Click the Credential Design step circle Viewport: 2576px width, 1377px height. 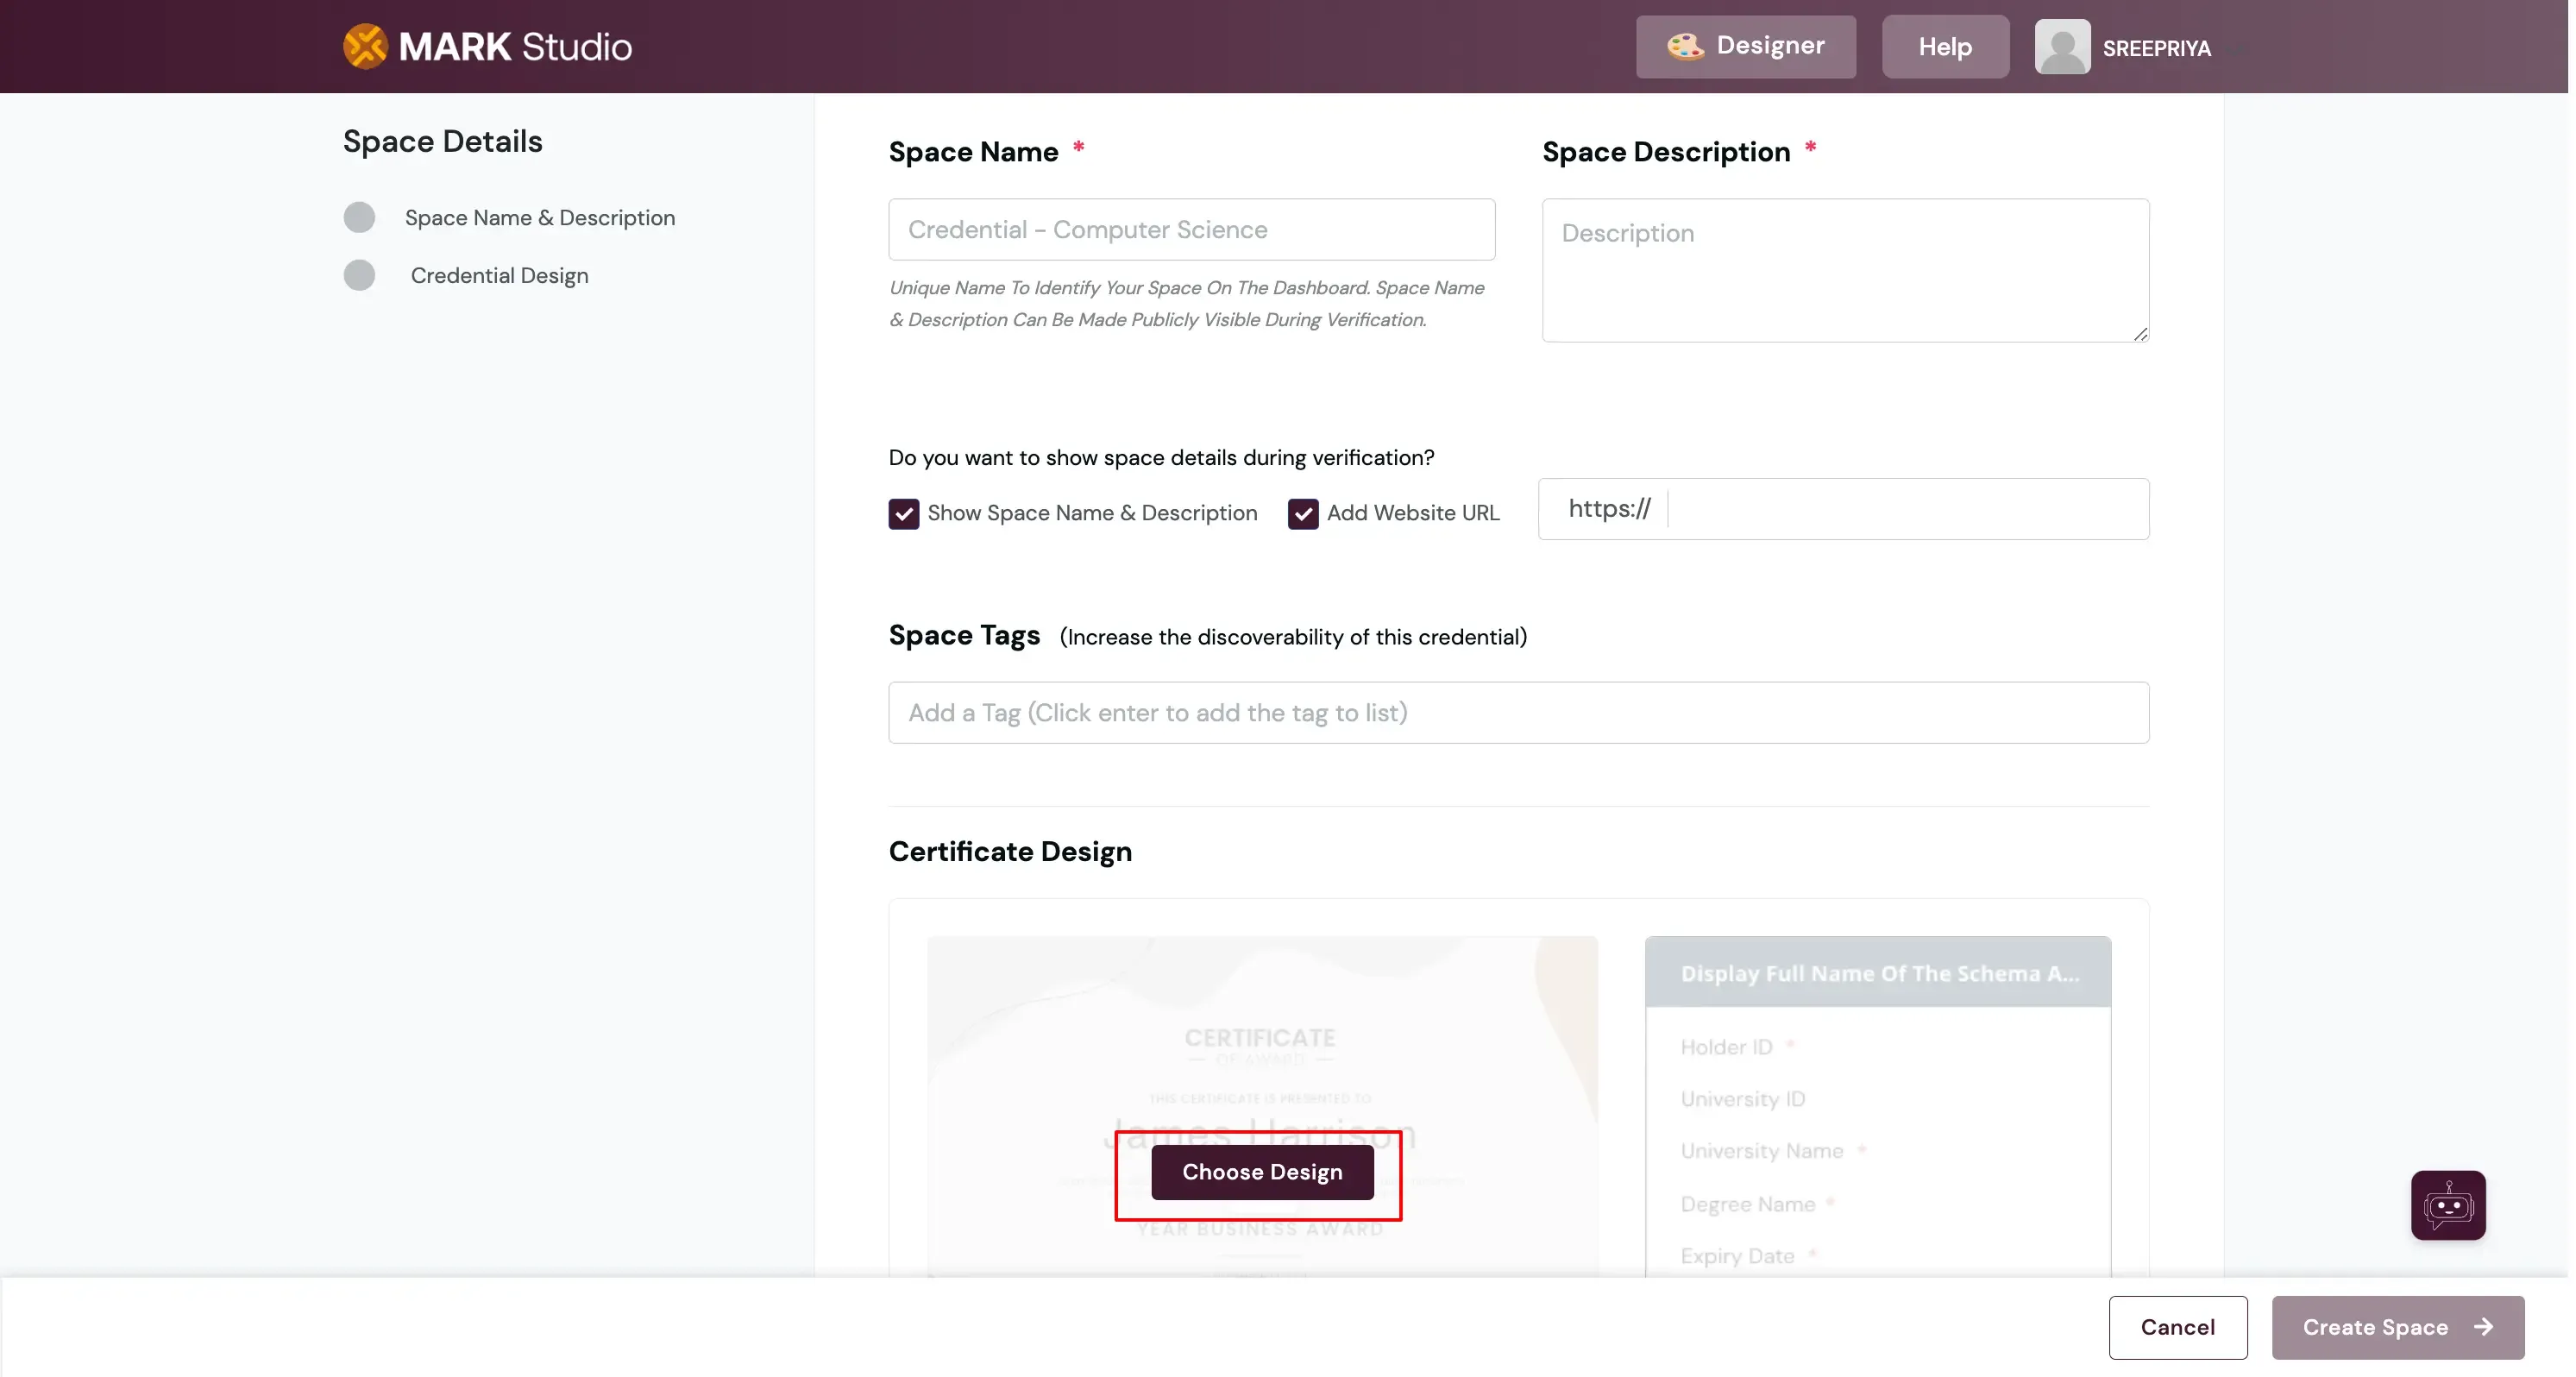[359, 275]
